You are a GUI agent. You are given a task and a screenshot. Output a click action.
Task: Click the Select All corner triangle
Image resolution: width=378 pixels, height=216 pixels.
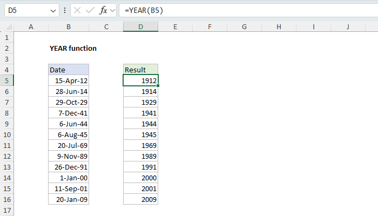coord(9,26)
